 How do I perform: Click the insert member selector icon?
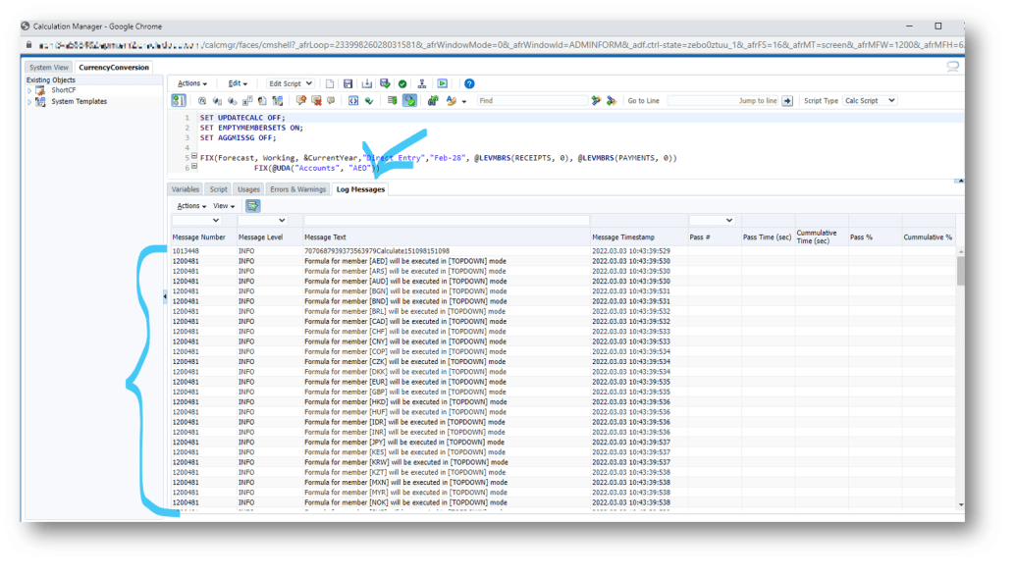(278, 100)
